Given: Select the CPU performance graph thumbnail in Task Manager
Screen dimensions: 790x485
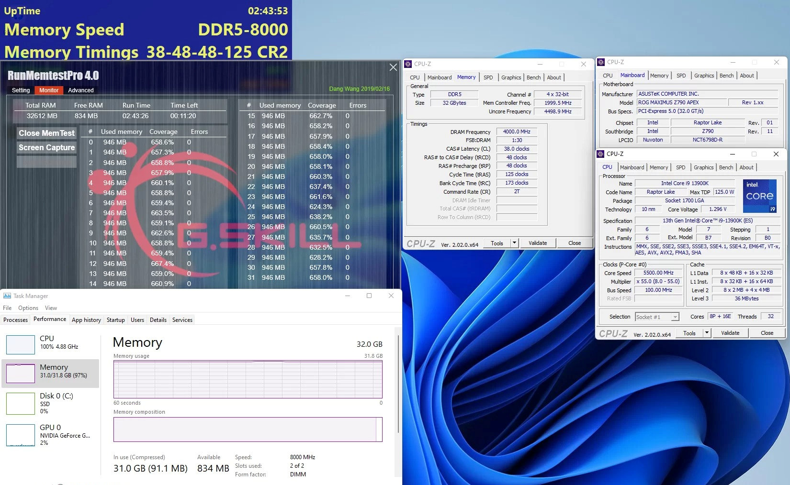Looking at the screenshot, I should [x=21, y=344].
